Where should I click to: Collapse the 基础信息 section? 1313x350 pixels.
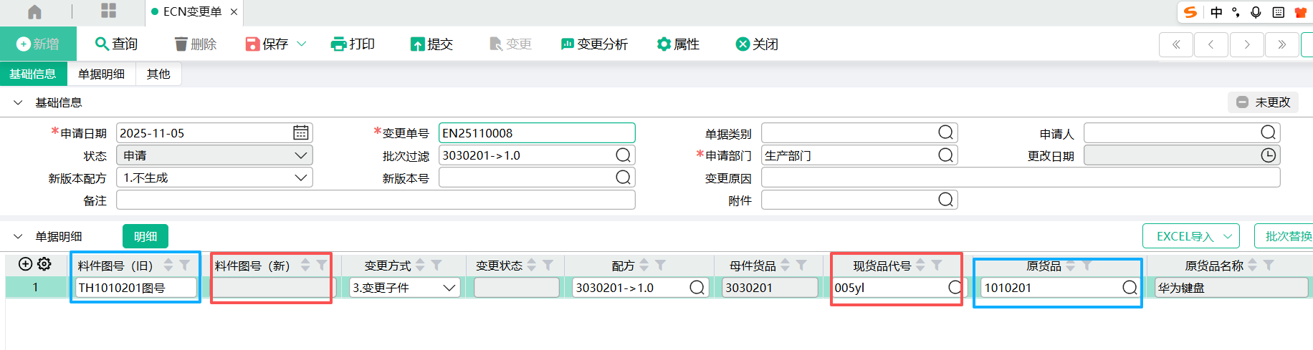(19, 102)
